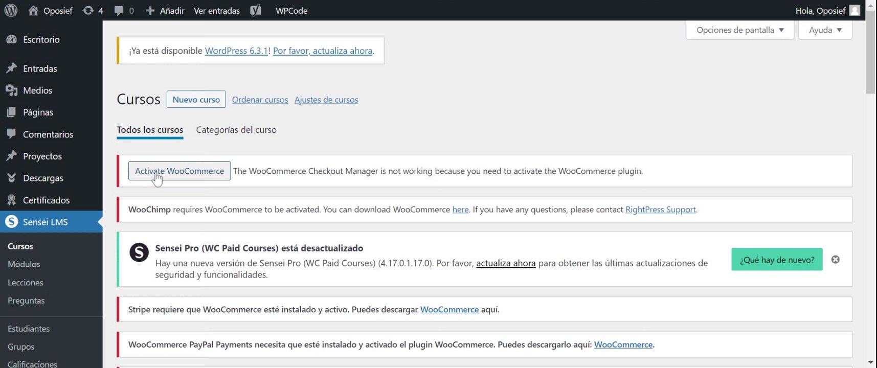
Task: Open Módulos in the Sensei submenu
Action: coord(24,264)
